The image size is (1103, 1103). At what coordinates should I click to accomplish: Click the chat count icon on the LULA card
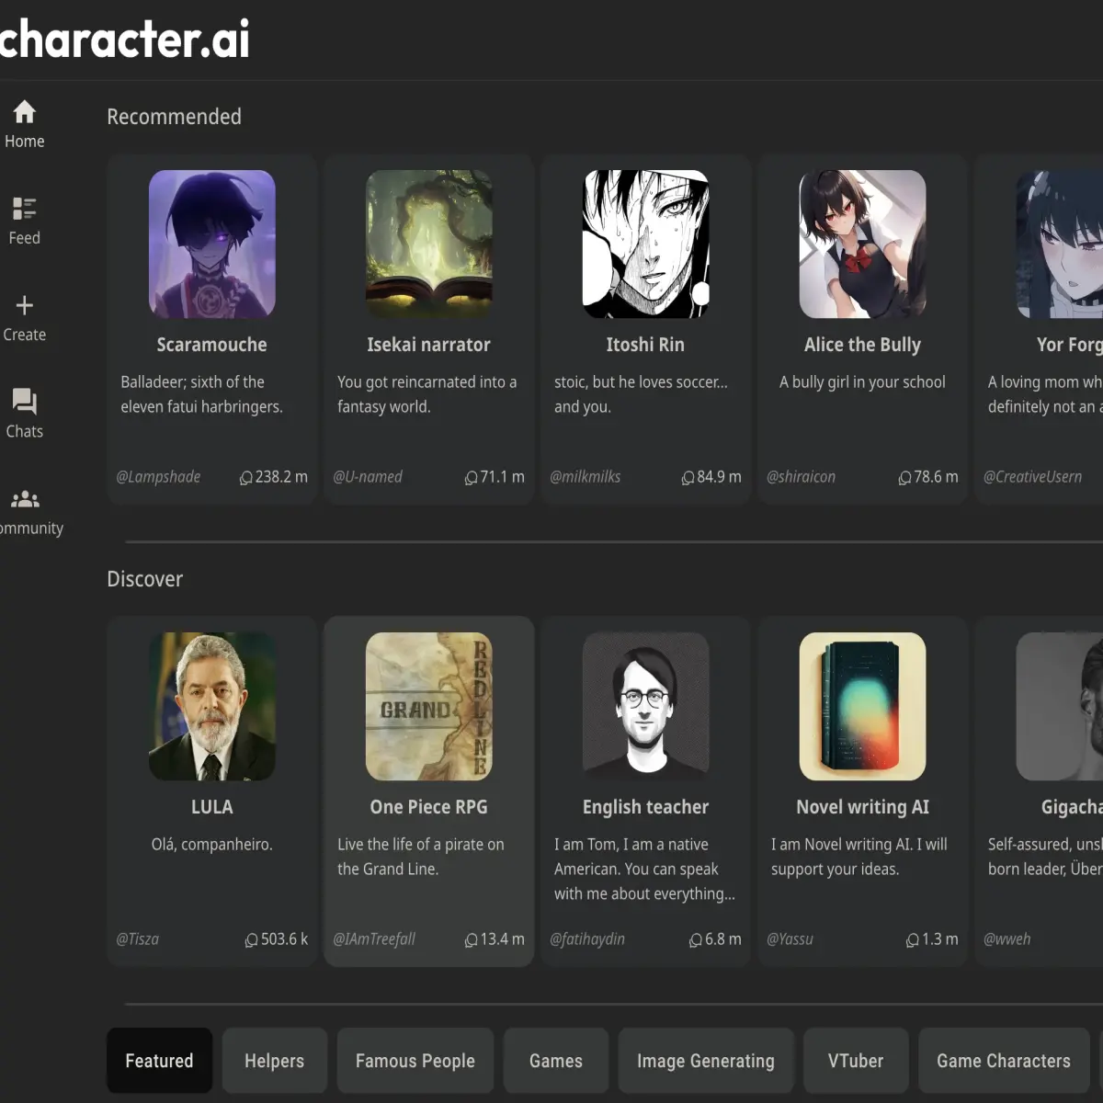click(x=252, y=940)
